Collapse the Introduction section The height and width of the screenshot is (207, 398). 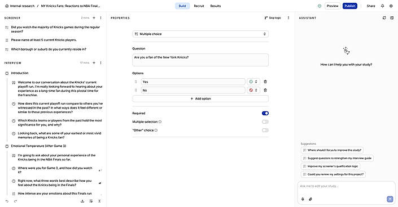[x=7, y=73]
